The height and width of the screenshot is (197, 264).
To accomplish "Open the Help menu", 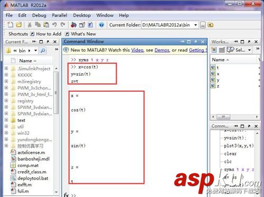I will coord(124,15).
